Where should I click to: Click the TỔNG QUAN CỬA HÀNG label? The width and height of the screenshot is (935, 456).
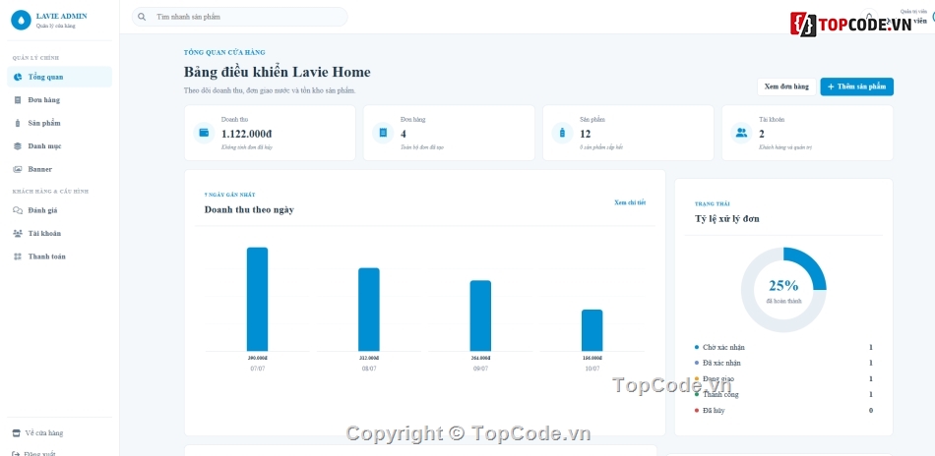pyautogui.click(x=224, y=52)
